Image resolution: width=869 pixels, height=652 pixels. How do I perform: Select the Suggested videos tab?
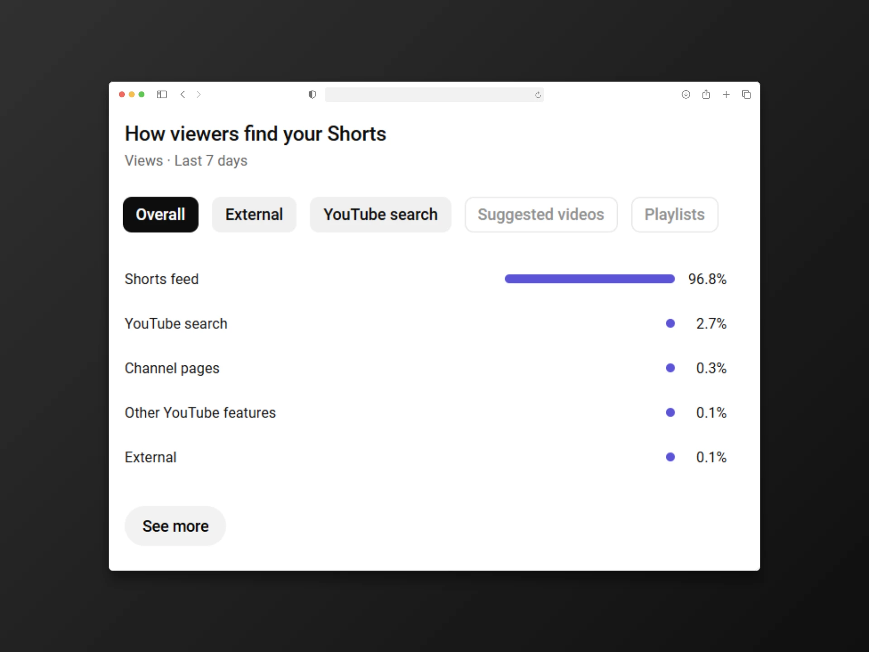point(541,215)
